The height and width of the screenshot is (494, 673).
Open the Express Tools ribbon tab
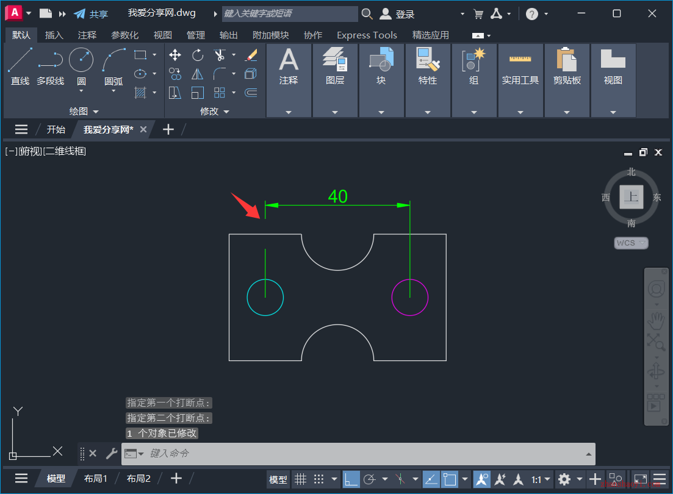pyautogui.click(x=367, y=35)
